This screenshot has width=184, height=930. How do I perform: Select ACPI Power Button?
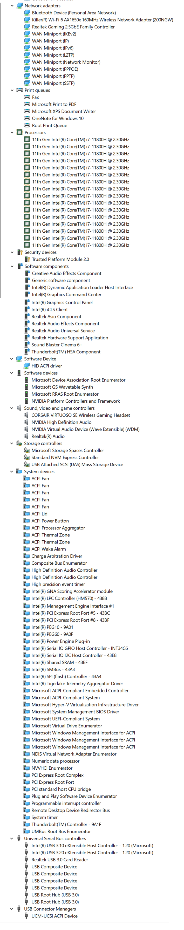click(x=50, y=521)
